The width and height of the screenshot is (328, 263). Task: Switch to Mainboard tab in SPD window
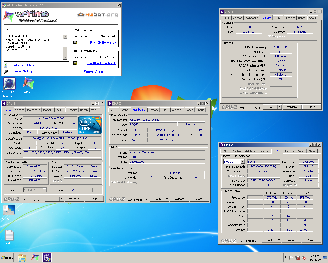point(251,151)
